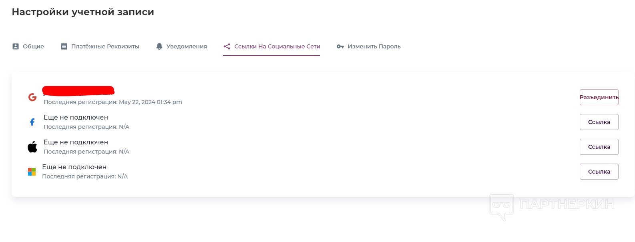Select Ссылки На Социальные Сети tab
This screenshot has width=635, height=242.
tap(277, 46)
